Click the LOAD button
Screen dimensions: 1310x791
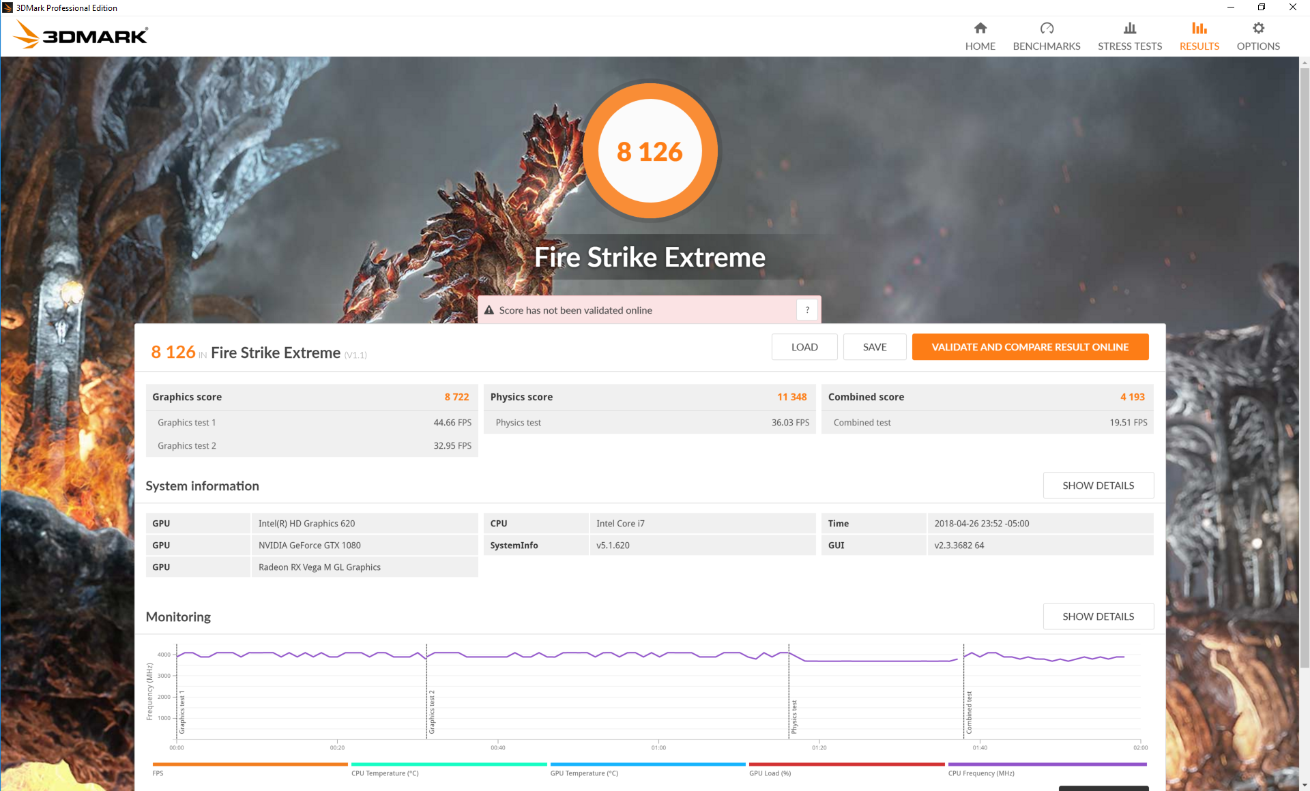coord(804,347)
